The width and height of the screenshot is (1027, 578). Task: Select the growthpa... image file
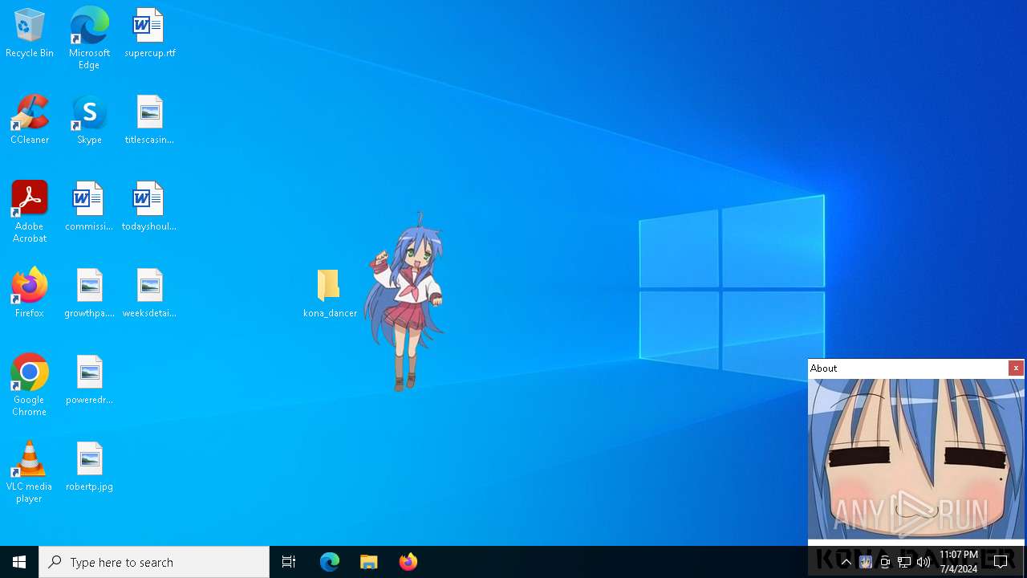click(x=89, y=294)
